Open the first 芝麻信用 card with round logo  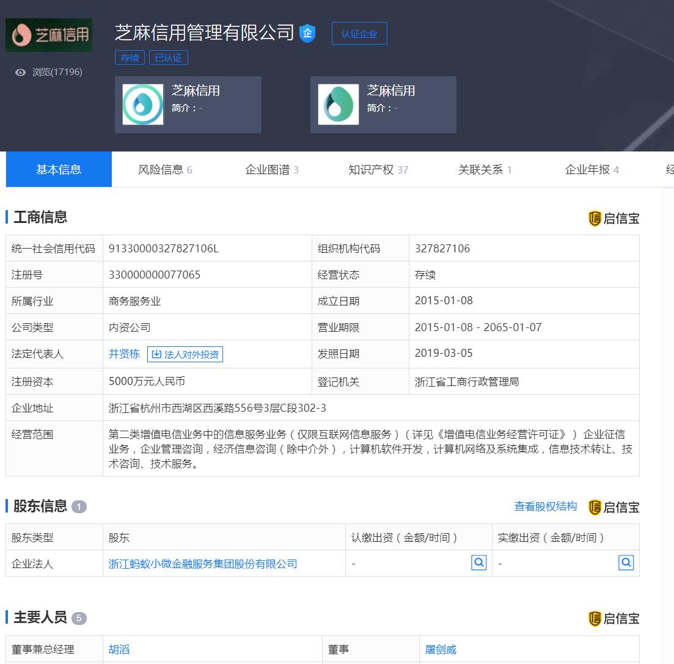tap(188, 105)
